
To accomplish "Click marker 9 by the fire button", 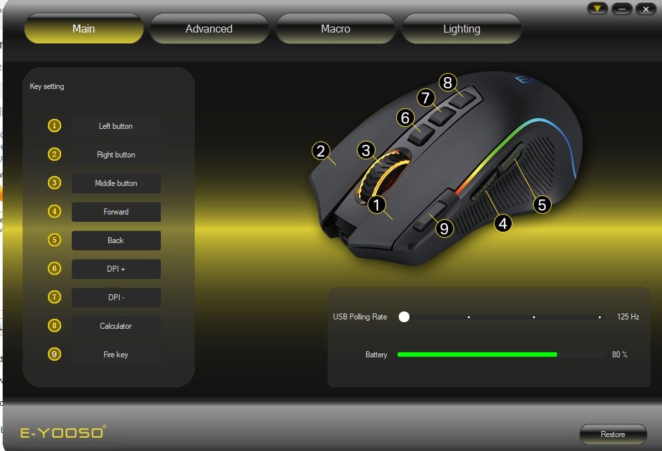I will coord(444,228).
